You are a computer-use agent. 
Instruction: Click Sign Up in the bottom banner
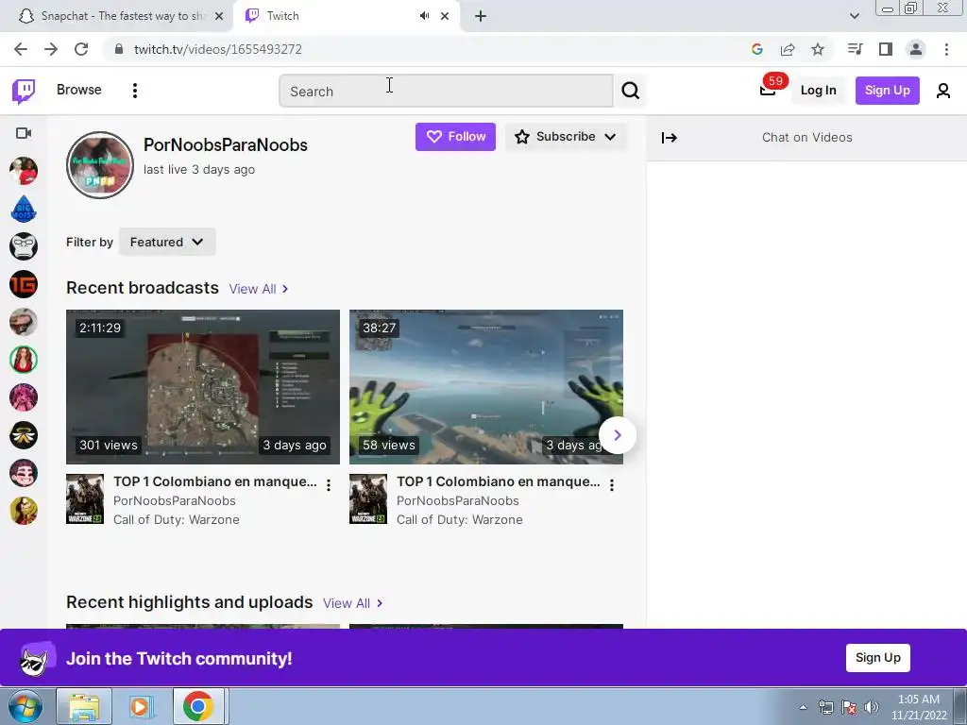[877, 658]
